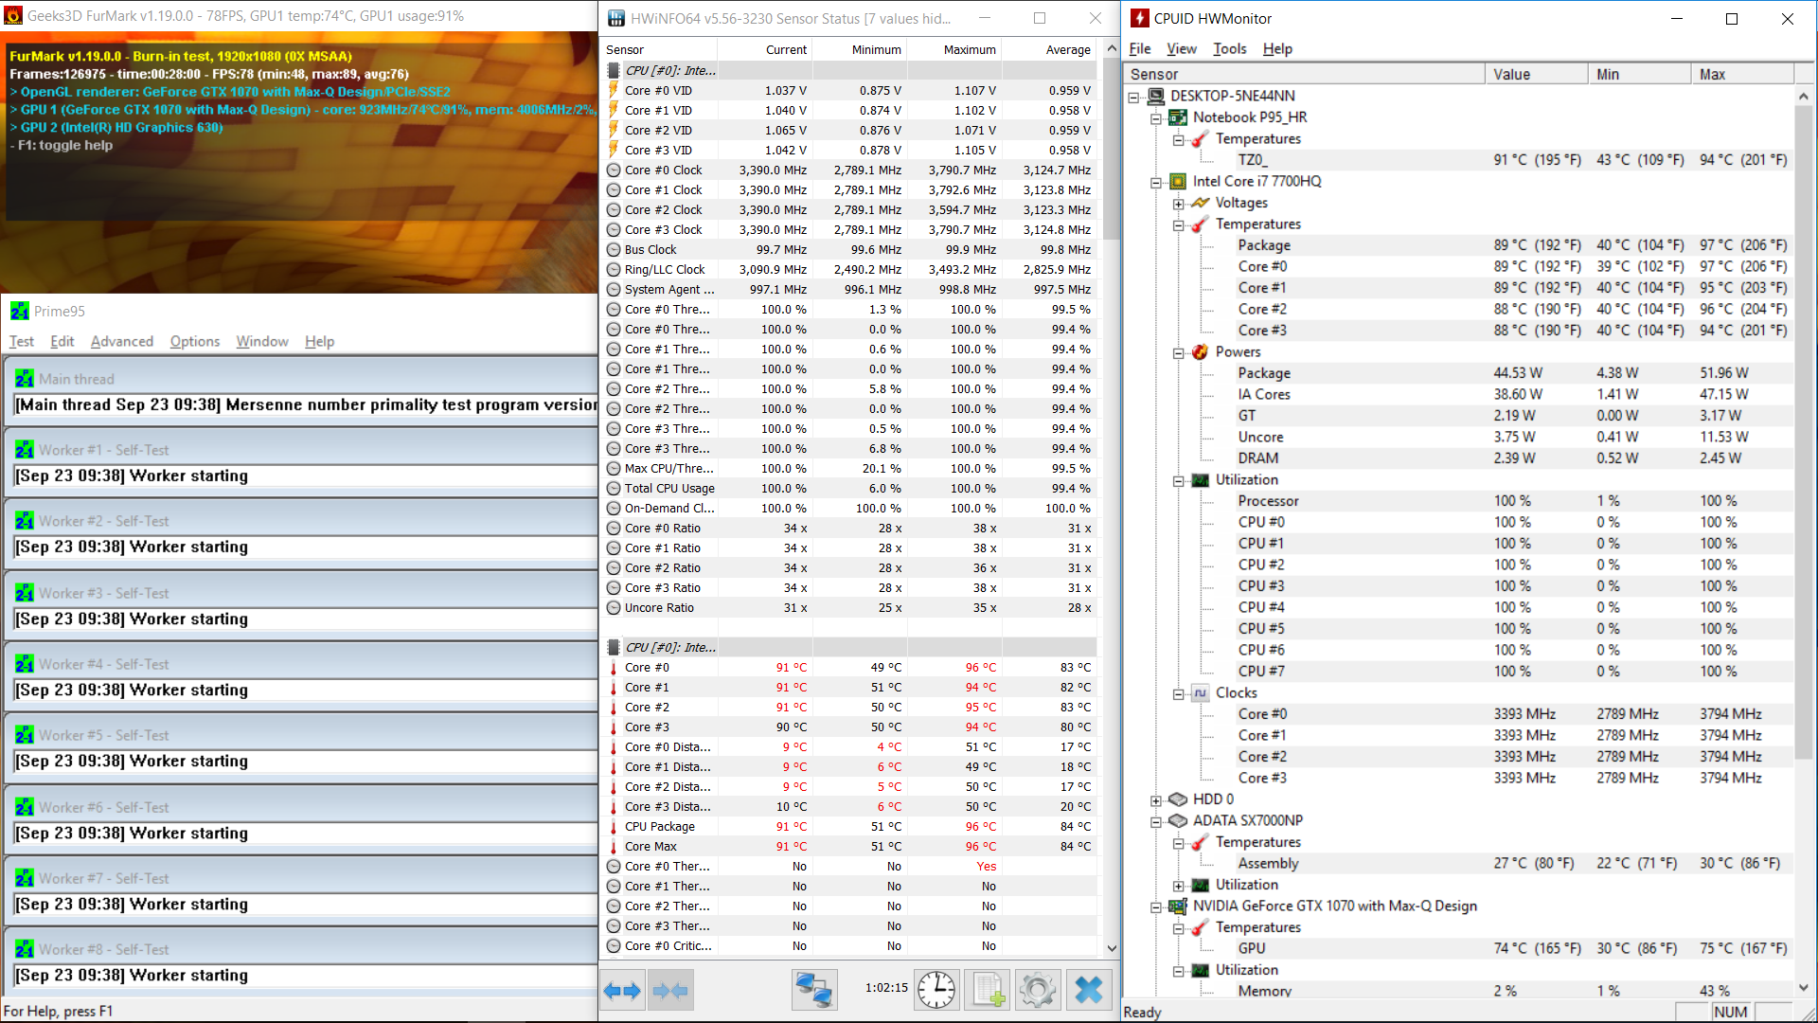
Task: Click the Main thread window icon in Prime95
Action: 25,379
